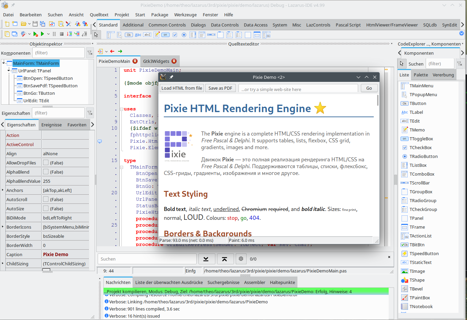
Task: Toggle the pin icon on Pixie Demo window
Action: pos(172,77)
